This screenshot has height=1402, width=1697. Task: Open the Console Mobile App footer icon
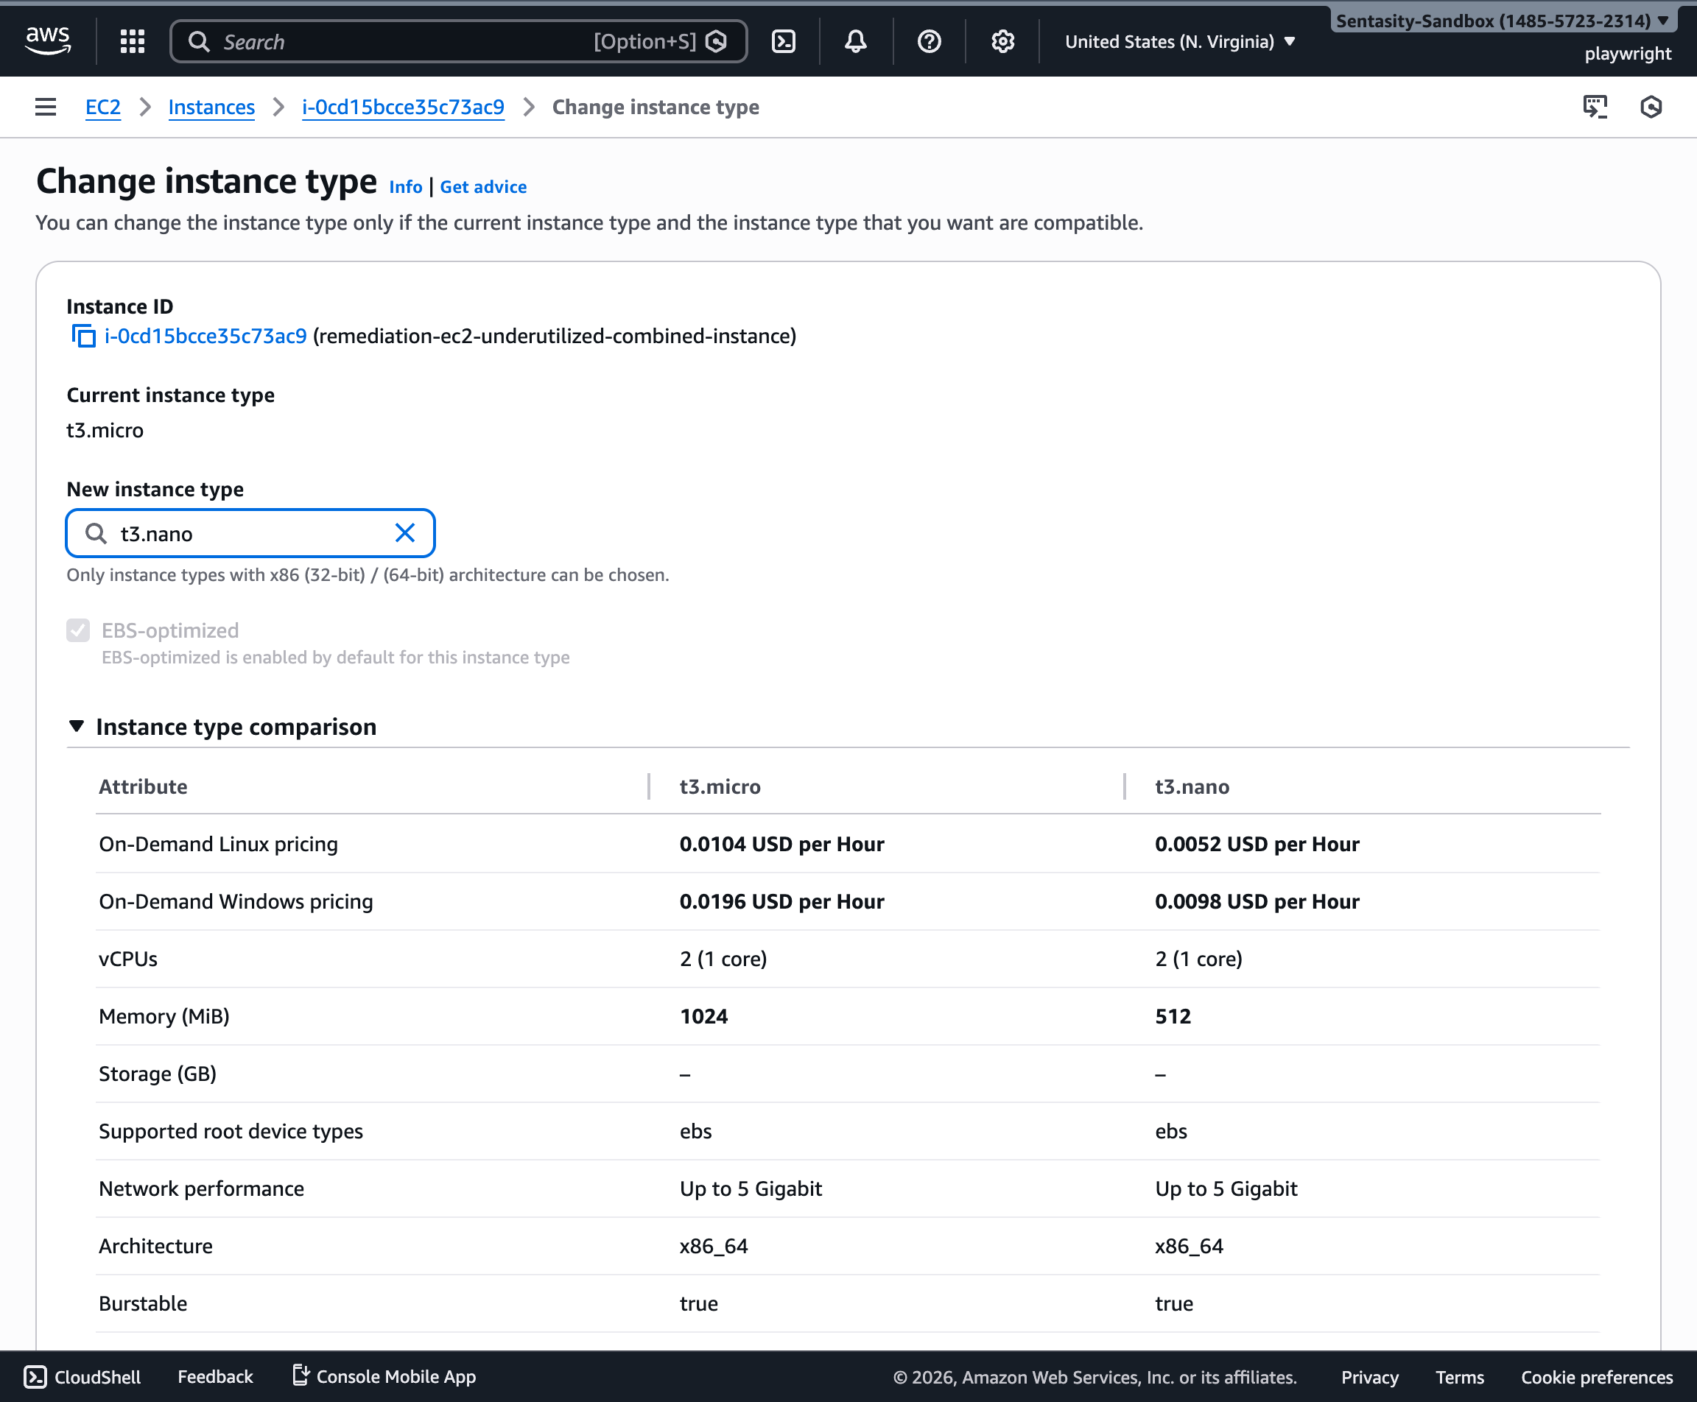(301, 1375)
